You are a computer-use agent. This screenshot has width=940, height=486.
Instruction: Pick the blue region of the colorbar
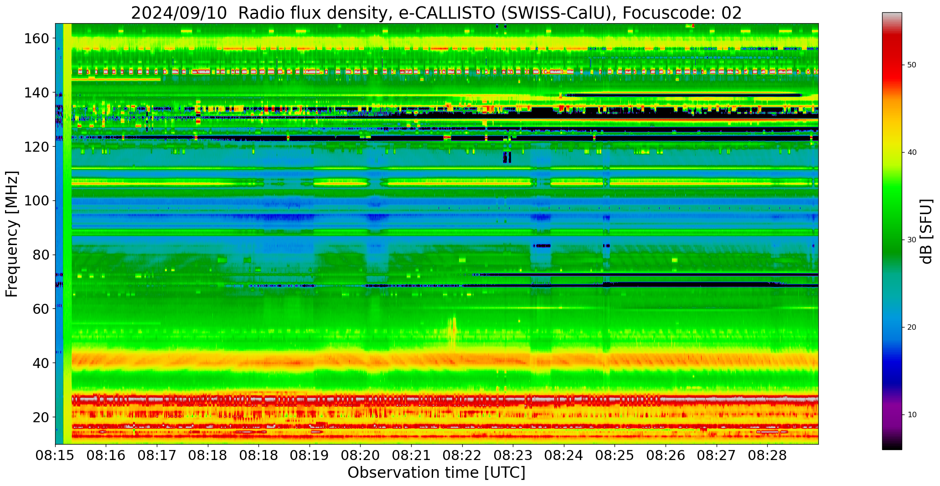coord(892,346)
